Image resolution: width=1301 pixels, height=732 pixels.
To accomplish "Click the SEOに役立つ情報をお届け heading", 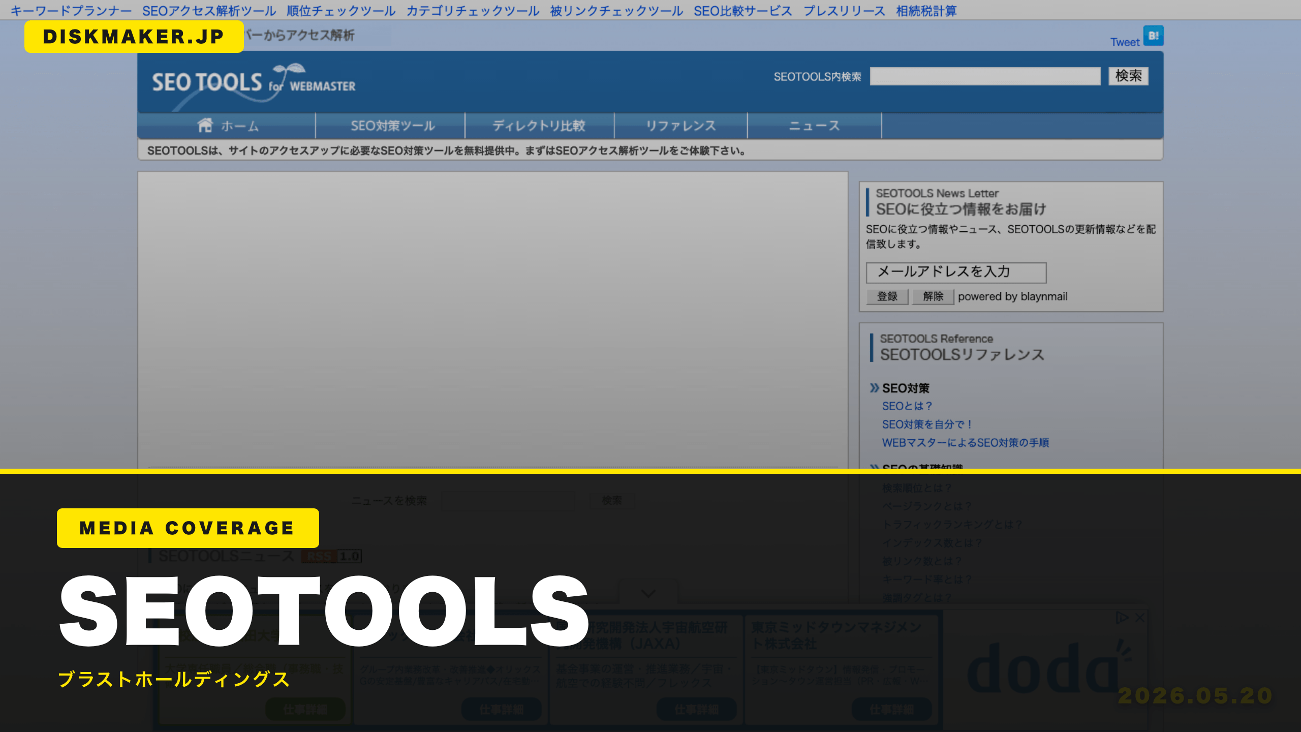I will tap(961, 209).
